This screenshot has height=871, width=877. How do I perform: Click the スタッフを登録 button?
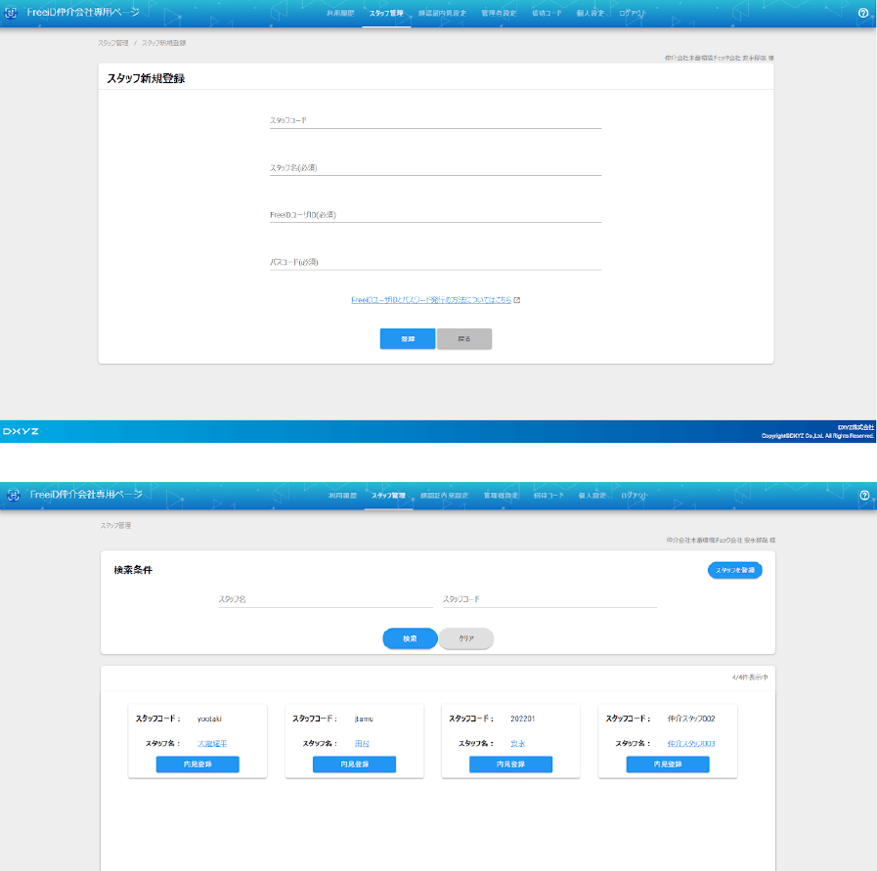point(734,570)
